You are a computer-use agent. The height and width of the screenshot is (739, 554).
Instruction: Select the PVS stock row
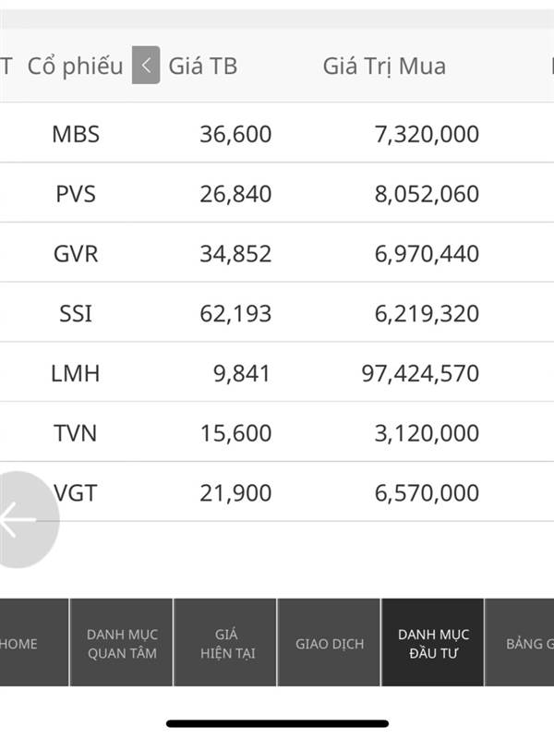[x=277, y=193]
